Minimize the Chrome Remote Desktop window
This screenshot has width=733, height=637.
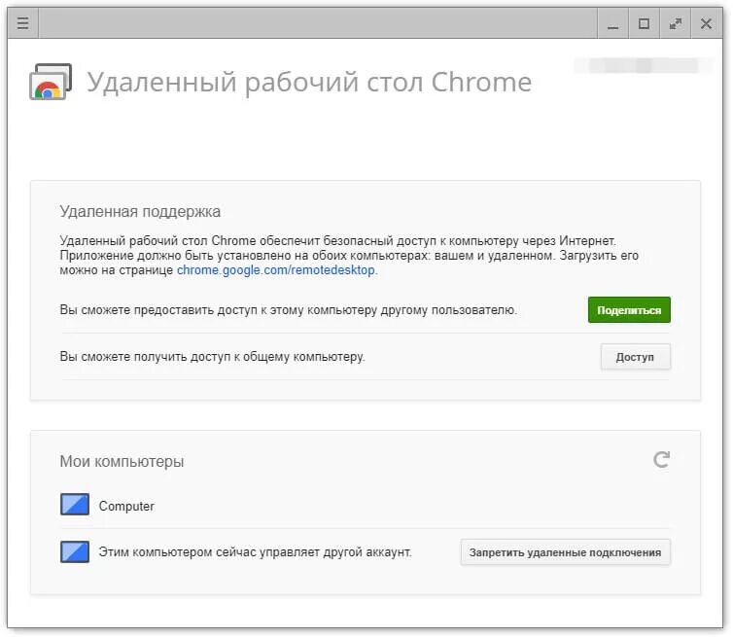coord(612,23)
